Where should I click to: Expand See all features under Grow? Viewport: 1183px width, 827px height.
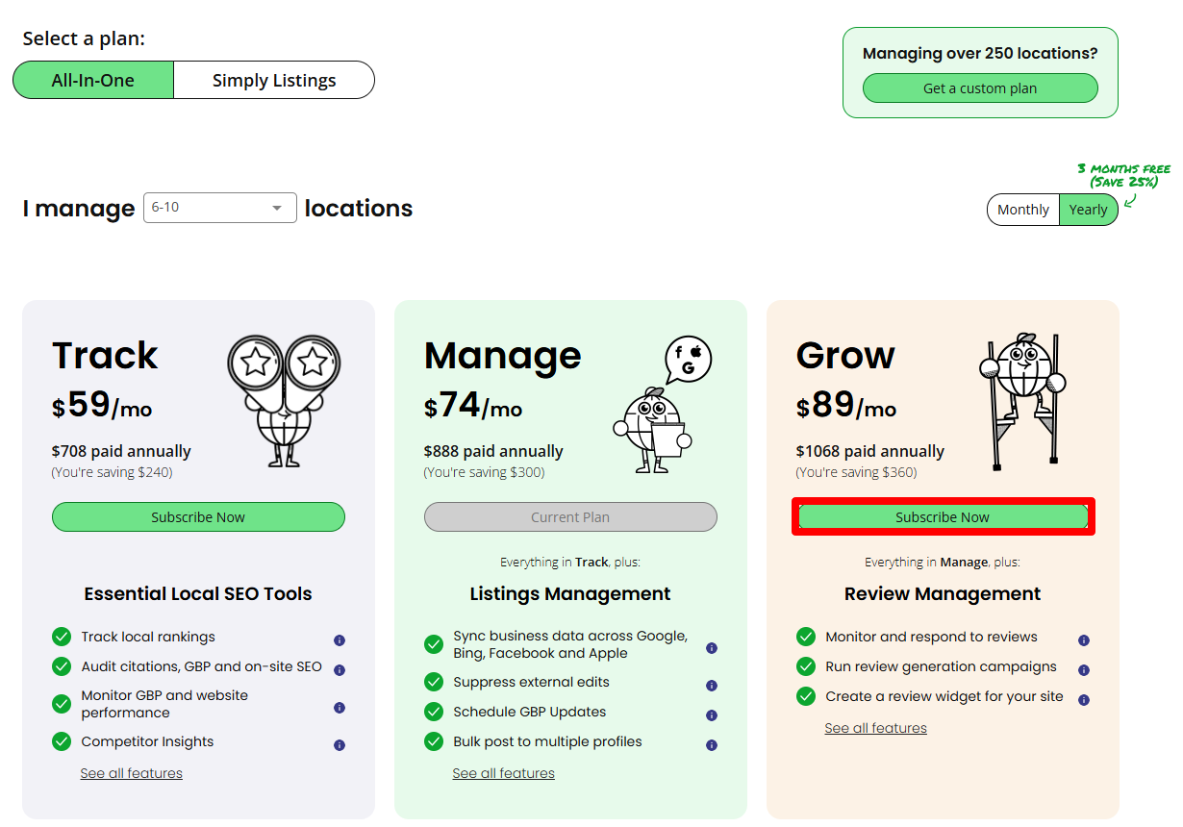(875, 728)
